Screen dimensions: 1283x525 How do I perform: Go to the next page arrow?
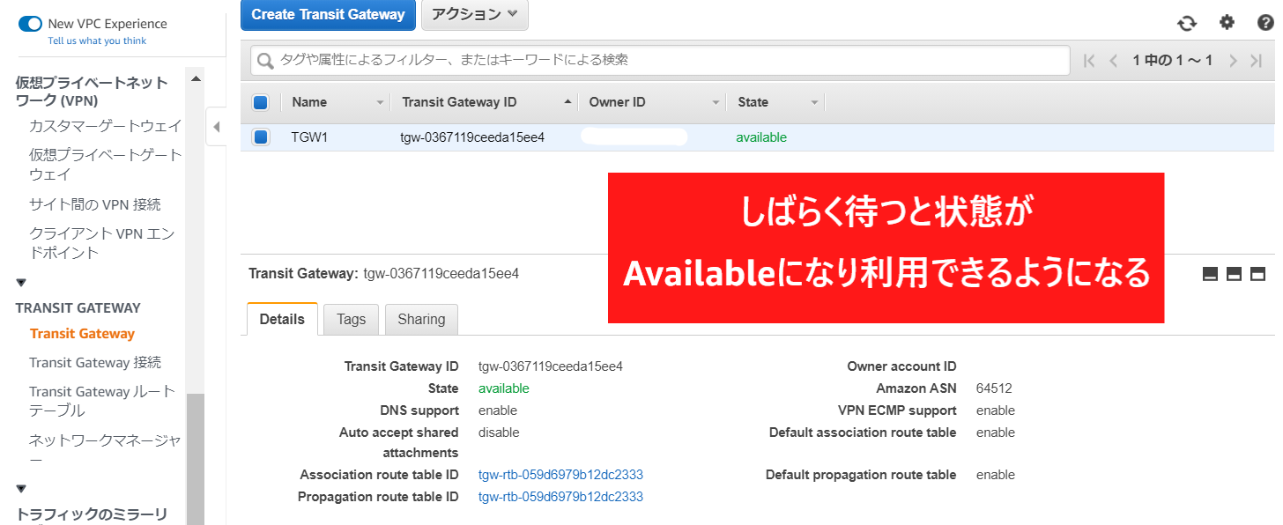click(1233, 61)
